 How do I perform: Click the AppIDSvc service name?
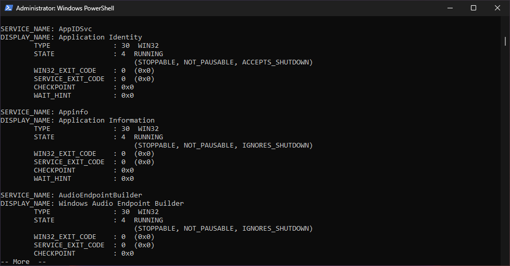75,29
